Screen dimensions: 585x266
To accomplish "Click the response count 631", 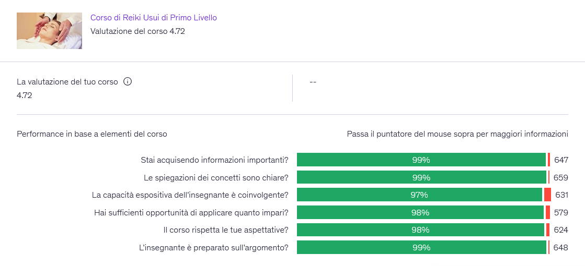I will (561, 195).
